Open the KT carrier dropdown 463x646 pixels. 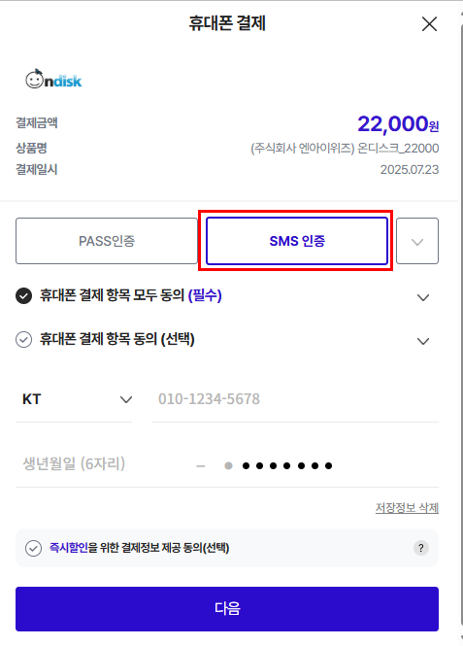(x=74, y=399)
